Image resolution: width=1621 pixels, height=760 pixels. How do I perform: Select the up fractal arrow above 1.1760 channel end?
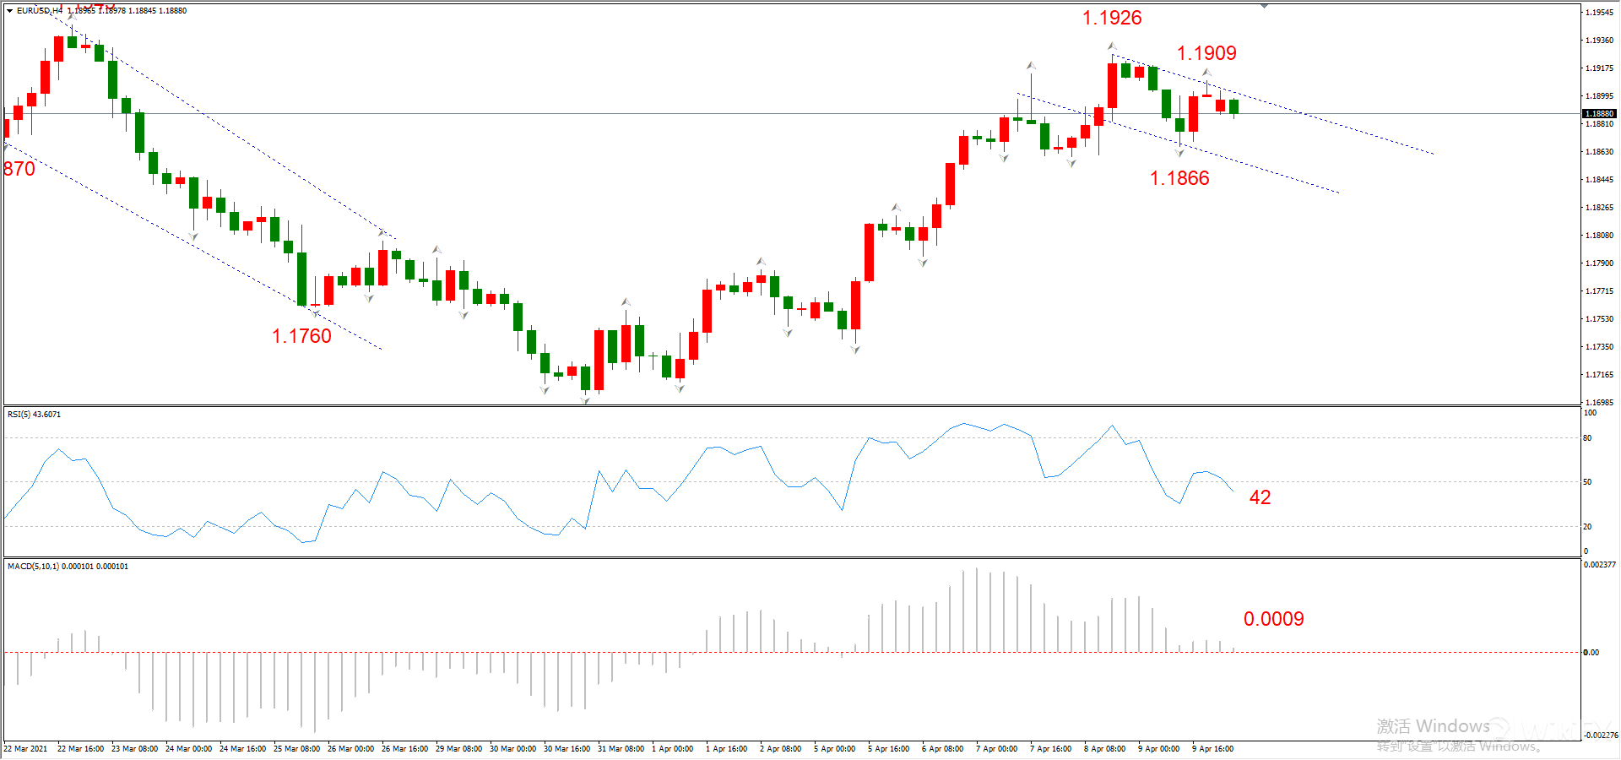(382, 231)
